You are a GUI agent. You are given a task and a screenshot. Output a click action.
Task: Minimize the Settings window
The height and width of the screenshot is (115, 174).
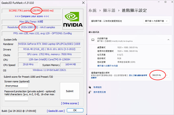[x=159, y=2]
